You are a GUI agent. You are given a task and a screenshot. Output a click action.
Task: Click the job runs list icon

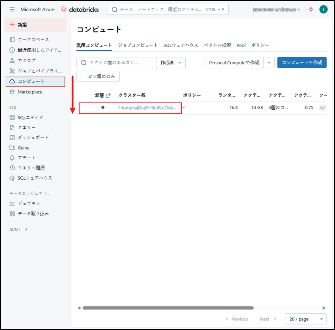point(12,203)
